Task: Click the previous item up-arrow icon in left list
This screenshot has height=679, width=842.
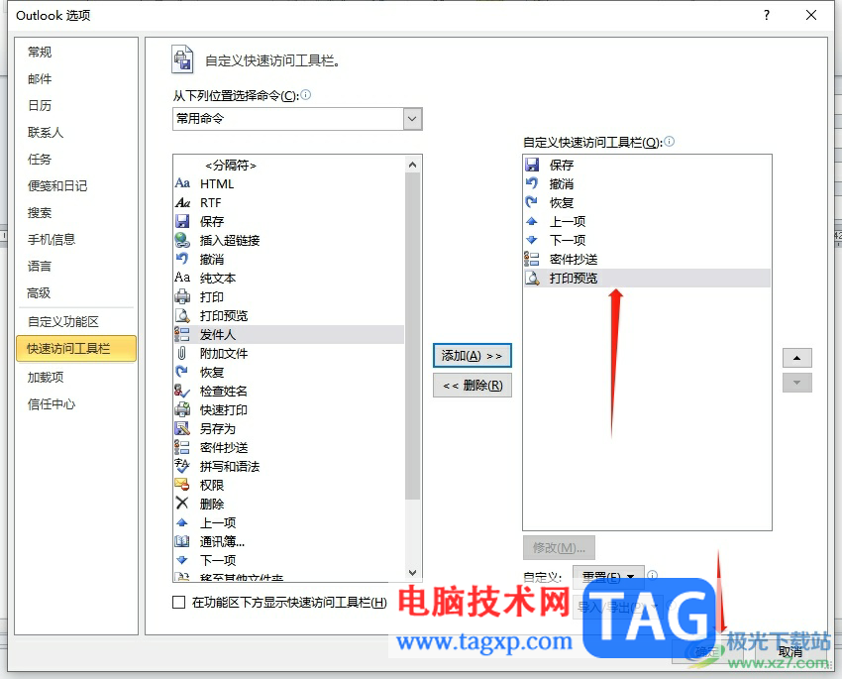Action: 182,522
